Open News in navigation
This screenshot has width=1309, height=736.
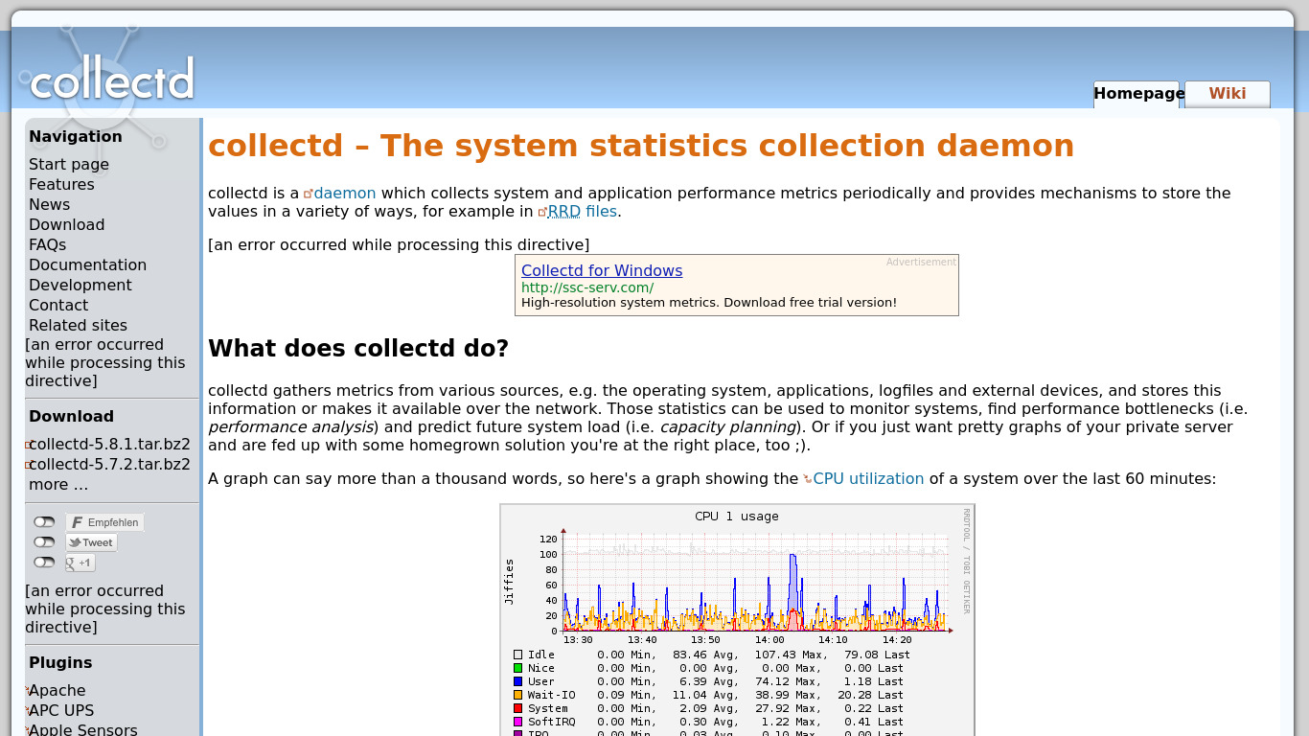click(x=49, y=204)
